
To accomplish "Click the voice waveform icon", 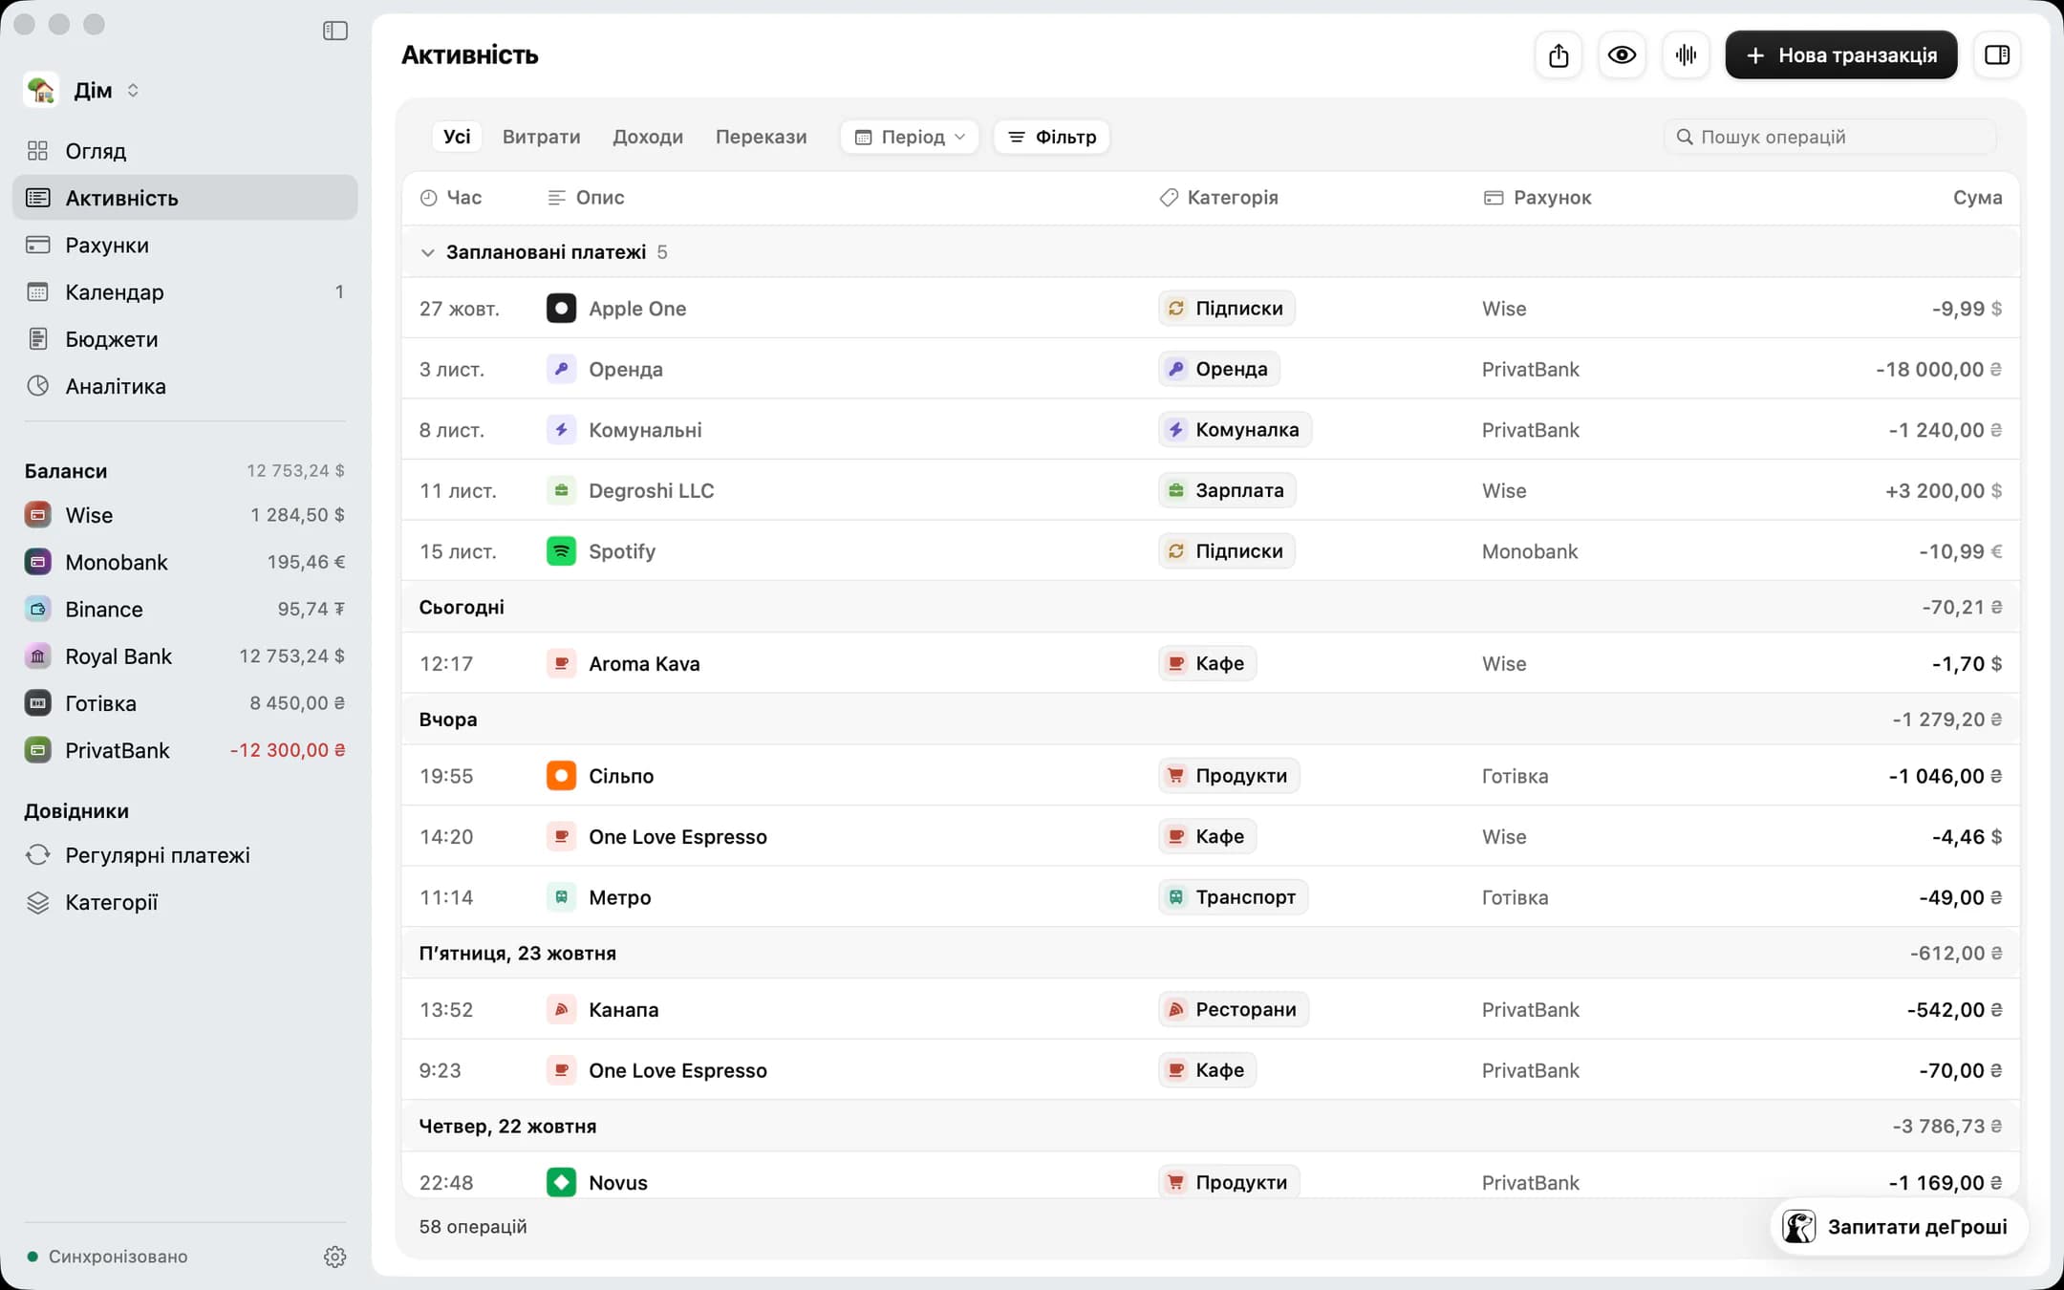I will point(1686,55).
